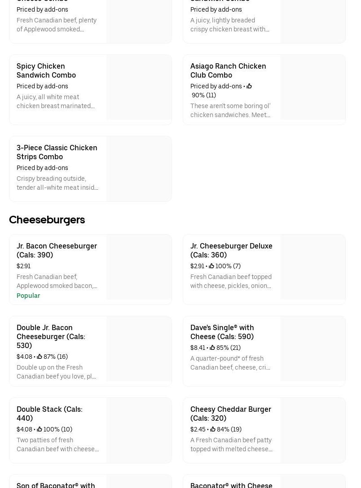Select 3-Piece Classic Chicken Strips Combo

tap(57, 152)
